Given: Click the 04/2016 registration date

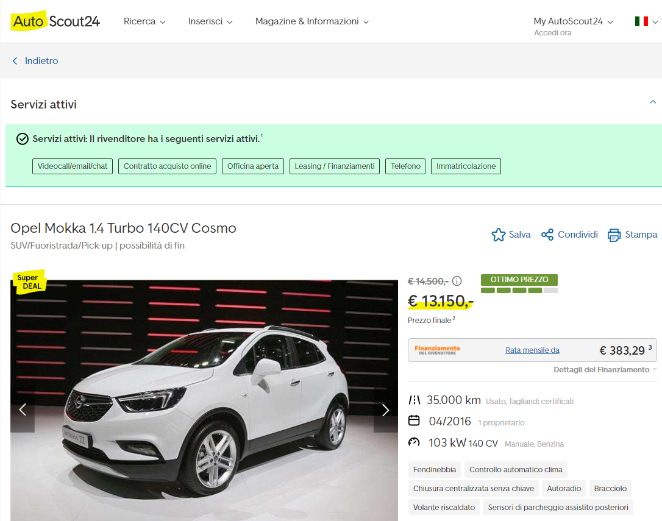Looking at the screenshot, I should point(450,421).
